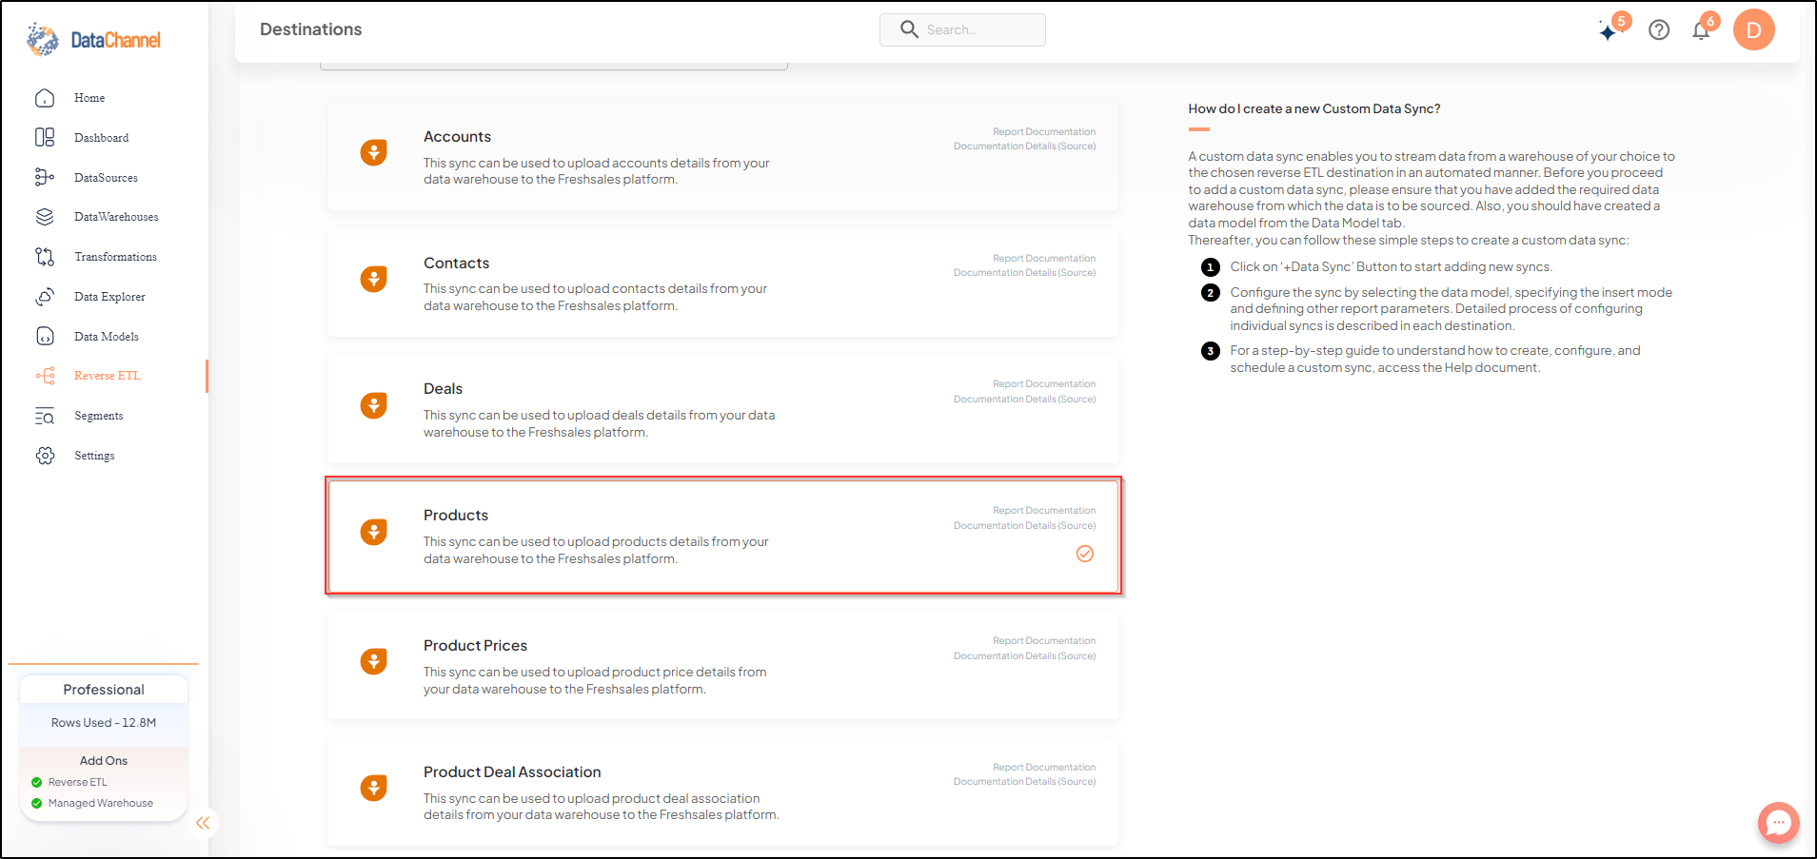Click the DataChannel logo
This screenshot has height=859, width=1817.
(93, 40)
